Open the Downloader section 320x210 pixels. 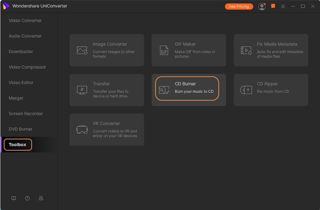tap(21, 51)
